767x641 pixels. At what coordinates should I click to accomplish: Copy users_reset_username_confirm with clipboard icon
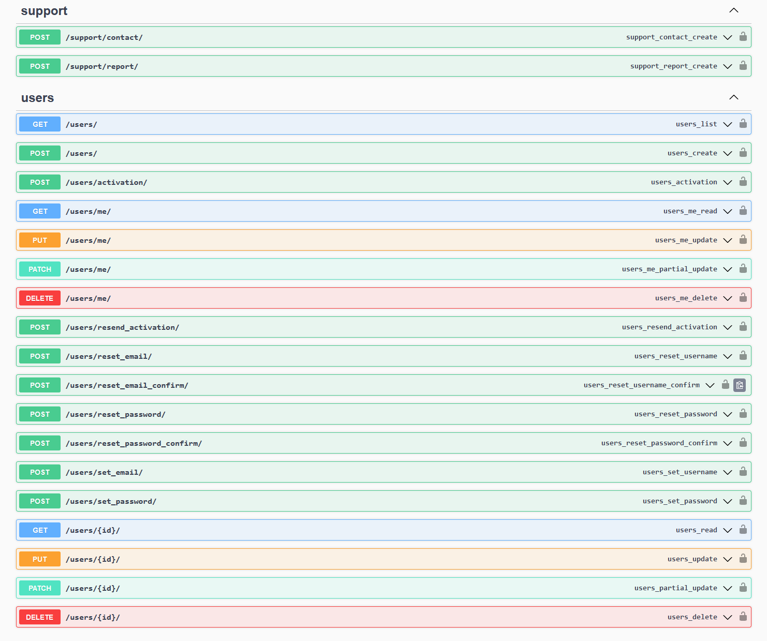click(x=740, y=385)
